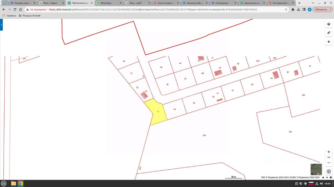Open Ресурсы Этажей bookmarks folder
Image resolution: width=334 pixels, height=187 pixels.
[x=29, y=16]
